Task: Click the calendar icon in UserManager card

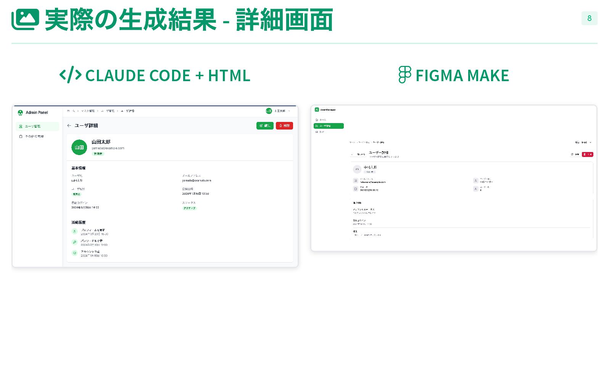Action: click(x=356, y=189)
